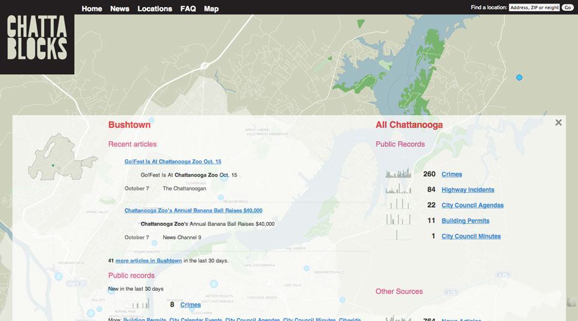Close the Bushtown info panel

click(559, 122)
